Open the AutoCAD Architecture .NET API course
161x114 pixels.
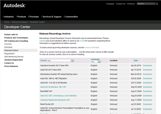(53, 87)
